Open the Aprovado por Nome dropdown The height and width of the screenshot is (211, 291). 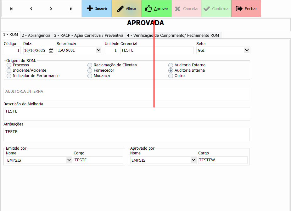coord(193,160)
